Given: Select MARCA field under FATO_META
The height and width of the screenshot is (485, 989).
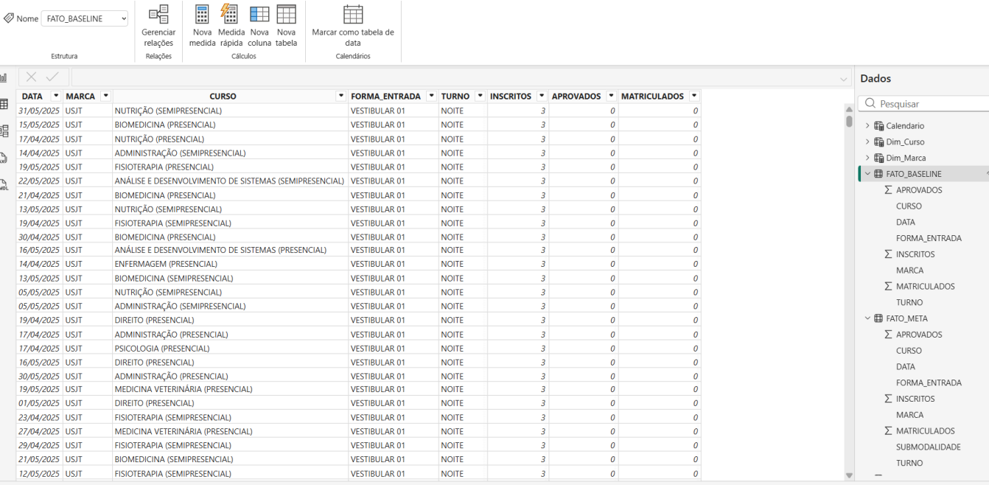Looking at the screenshot, I should (x=909, y=415).
